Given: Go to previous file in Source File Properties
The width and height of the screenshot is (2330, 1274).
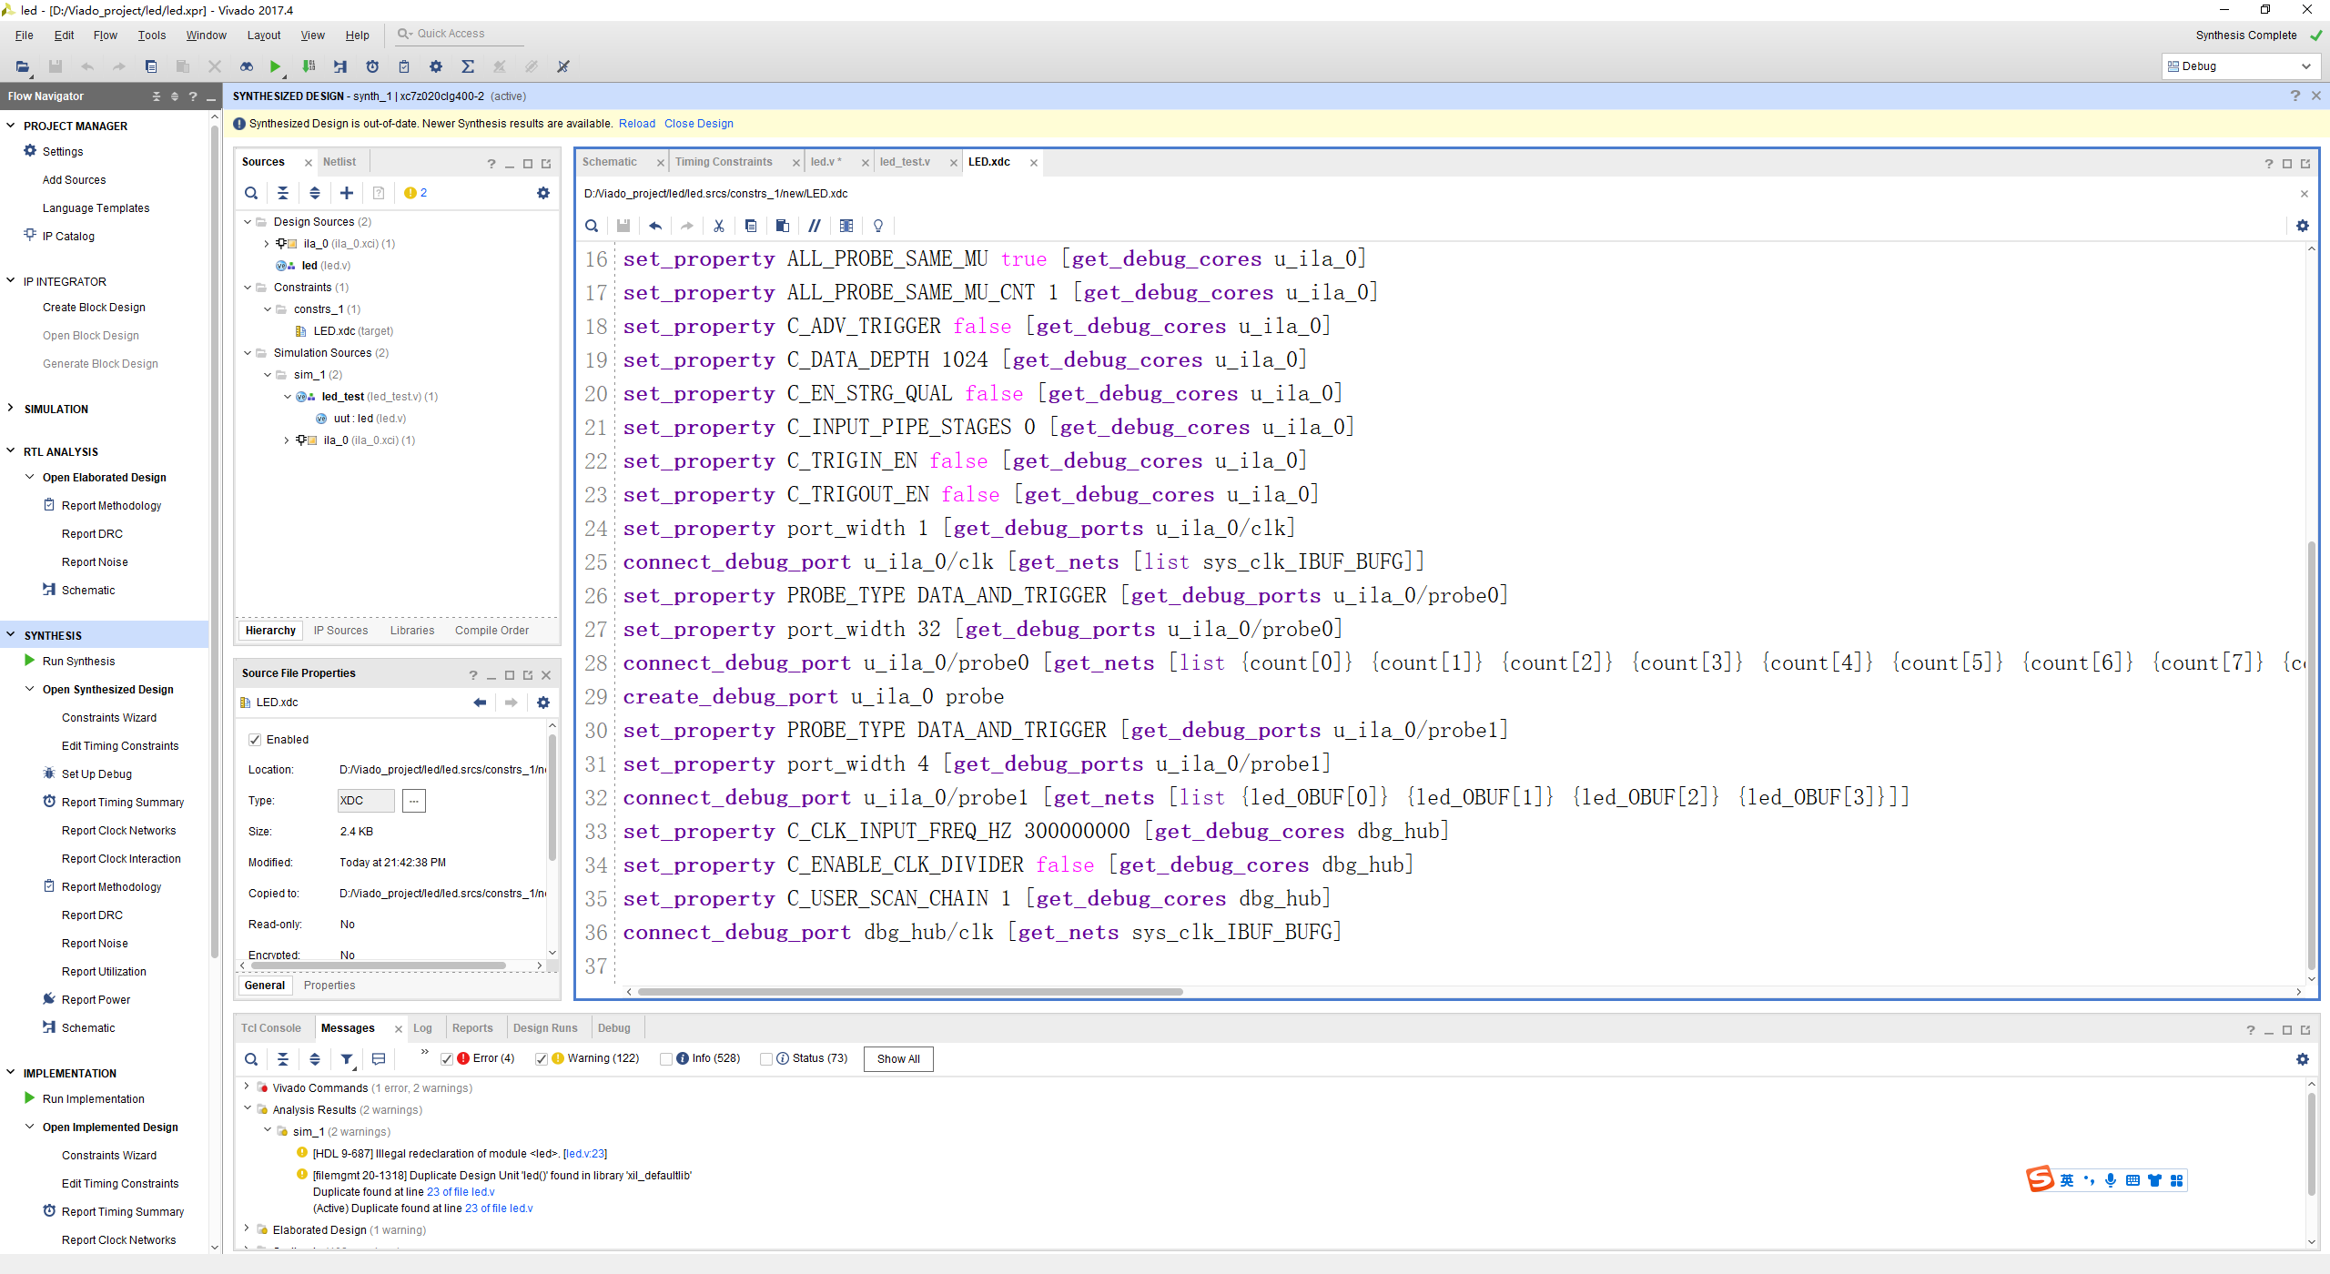Looking at the screenshot, I should point(480,703).
